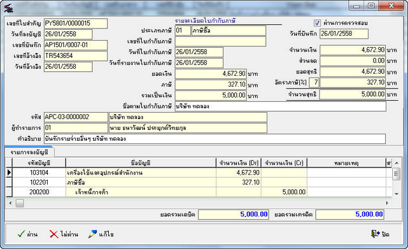Click the ยอดรวมเครดิต total field
This screenshot has width=408, height=249.
click(x=350, y=215)
